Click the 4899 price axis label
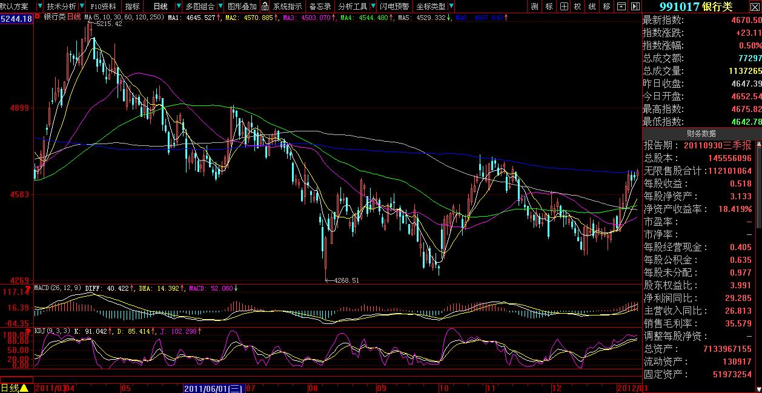 tap(21, 108)
